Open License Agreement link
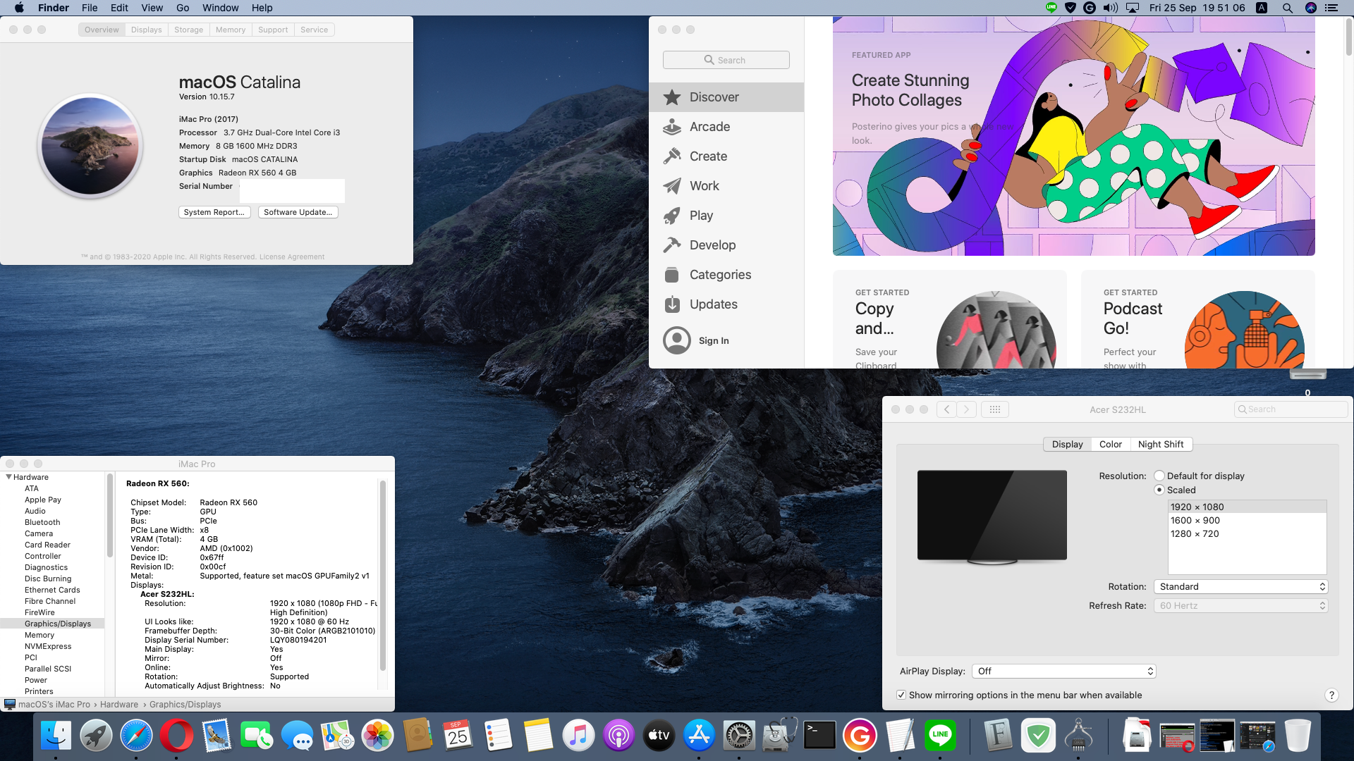The image size is (1354, 761). coord(292,257)
